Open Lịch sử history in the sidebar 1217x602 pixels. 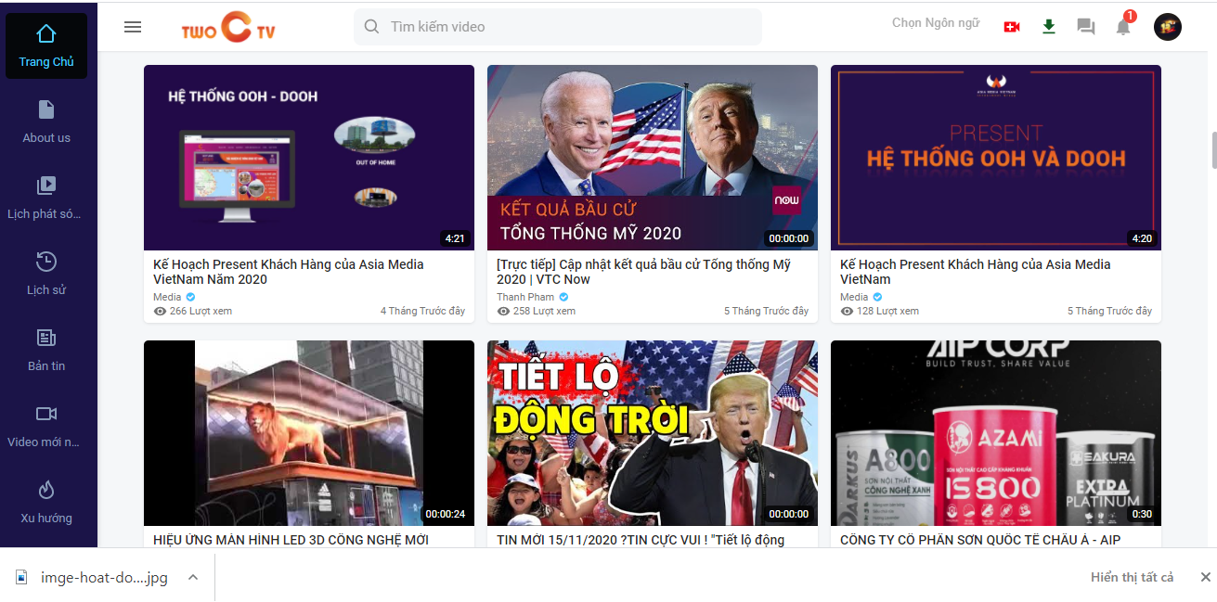coord(46,274)
